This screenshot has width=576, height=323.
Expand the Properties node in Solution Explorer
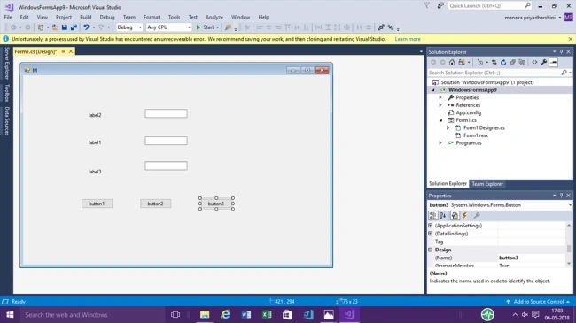pos(440,97)
